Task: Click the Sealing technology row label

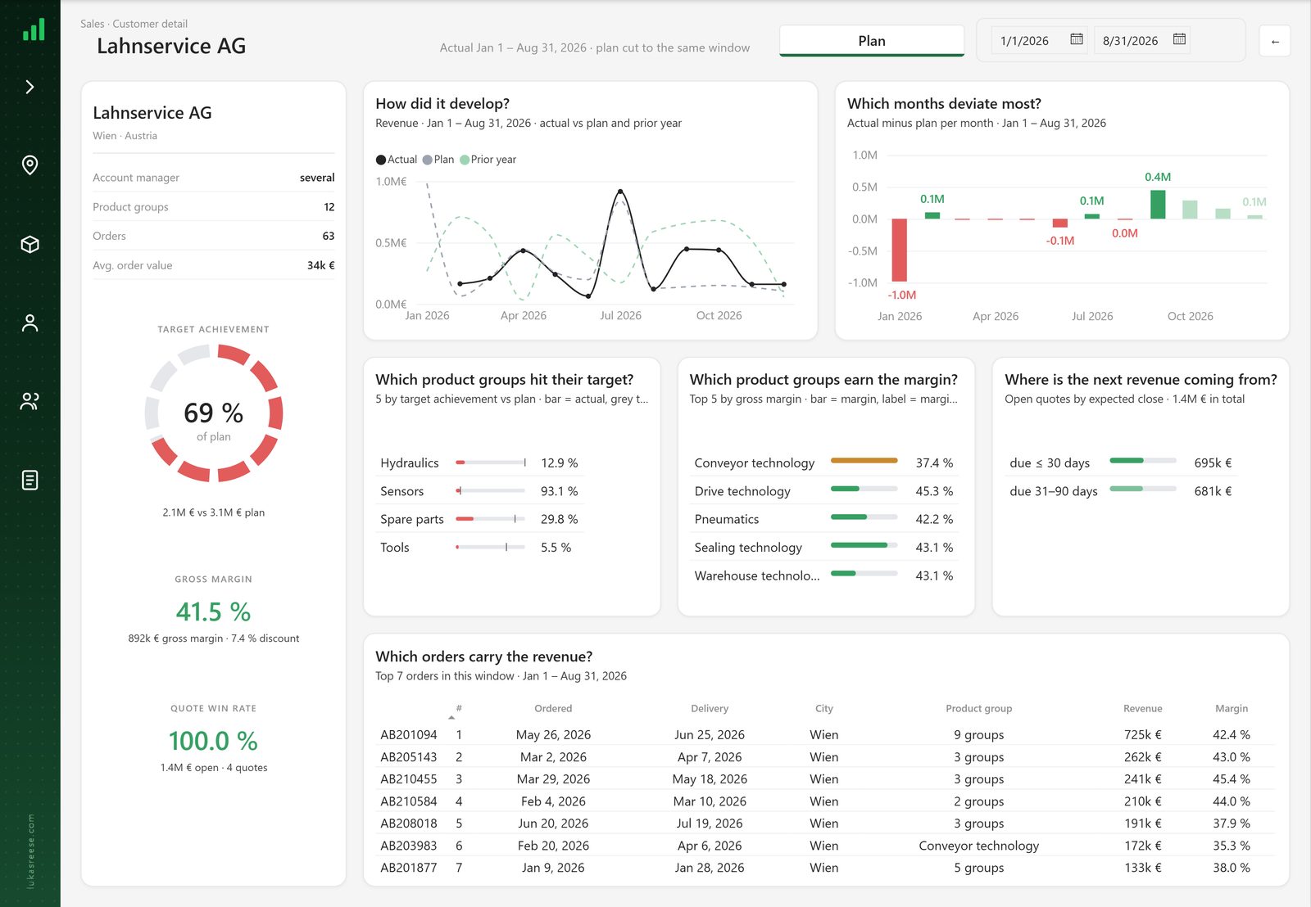Action: [748, 548]
